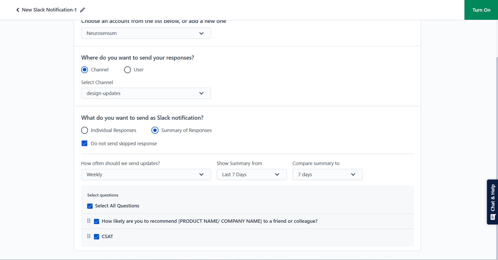Click the page vertical scrollbar
This screenshot has width=498, height=260.
point(496,130)
